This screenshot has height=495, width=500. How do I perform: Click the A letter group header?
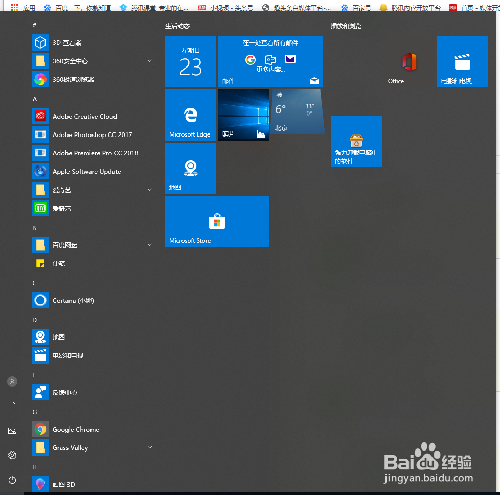(35, 99)
